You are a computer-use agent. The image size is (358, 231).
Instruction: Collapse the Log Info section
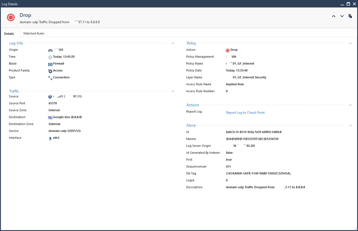tap(173, 43)
